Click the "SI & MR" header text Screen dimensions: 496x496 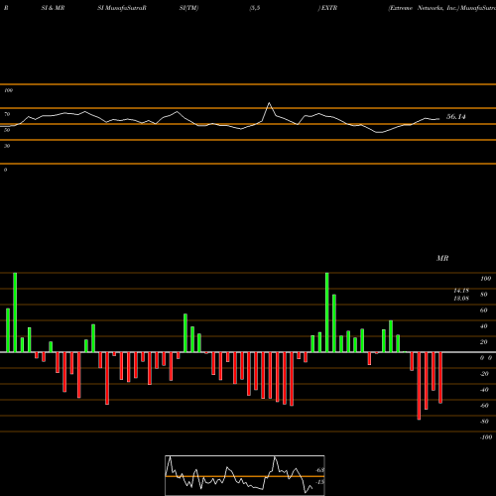coord(53,8)
